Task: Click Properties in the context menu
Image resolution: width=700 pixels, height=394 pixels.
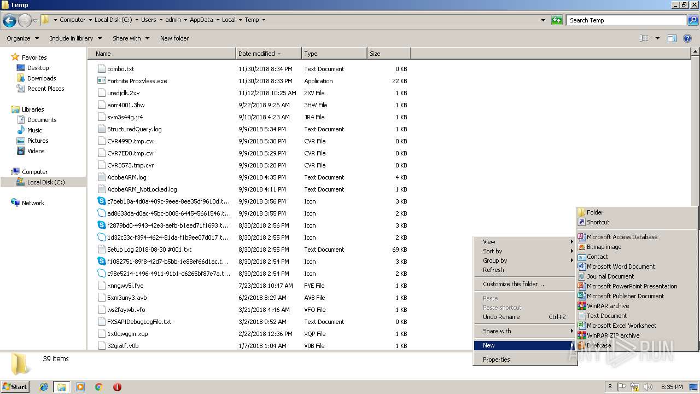Action: tap(525, 360)
